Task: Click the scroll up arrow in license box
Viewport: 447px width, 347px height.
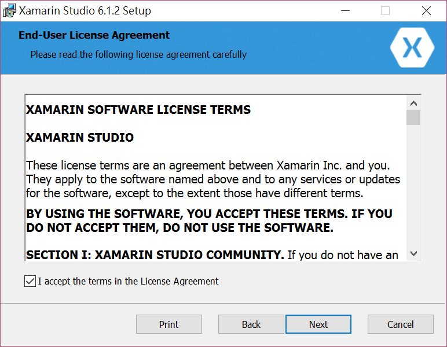Action: point(413,104)
